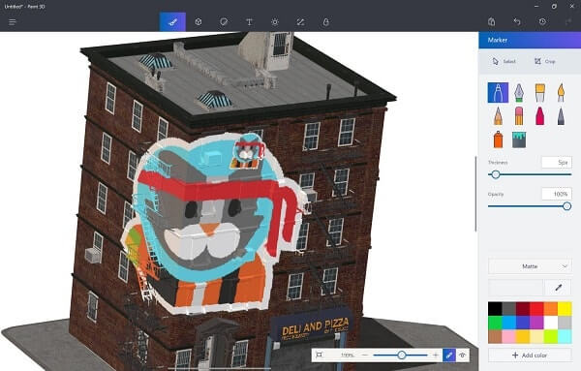Open the hamburger expand menu
The width and height of the screenshot is (581, 371).
point(13,22)
